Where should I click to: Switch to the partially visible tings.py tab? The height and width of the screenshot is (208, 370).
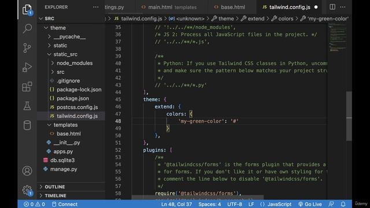coord(120,8)
